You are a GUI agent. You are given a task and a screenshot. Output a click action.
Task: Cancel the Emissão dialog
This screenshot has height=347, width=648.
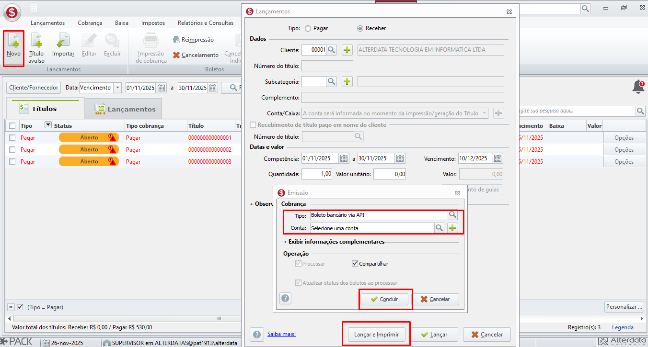pos(435,299)
